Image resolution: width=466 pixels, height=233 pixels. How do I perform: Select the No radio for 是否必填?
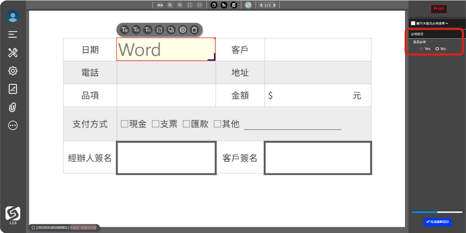click(x=437, y=49)
